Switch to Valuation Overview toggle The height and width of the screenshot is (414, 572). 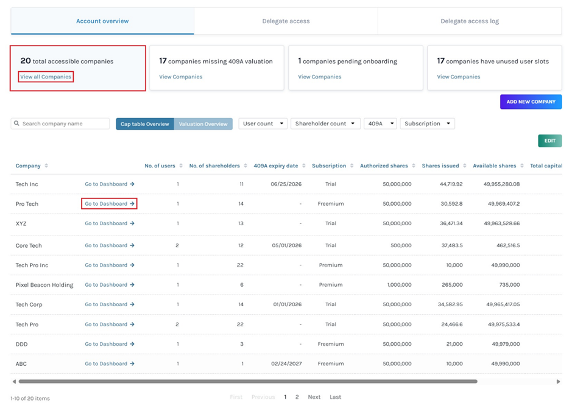pyautogui.click(x=203, y=124)
